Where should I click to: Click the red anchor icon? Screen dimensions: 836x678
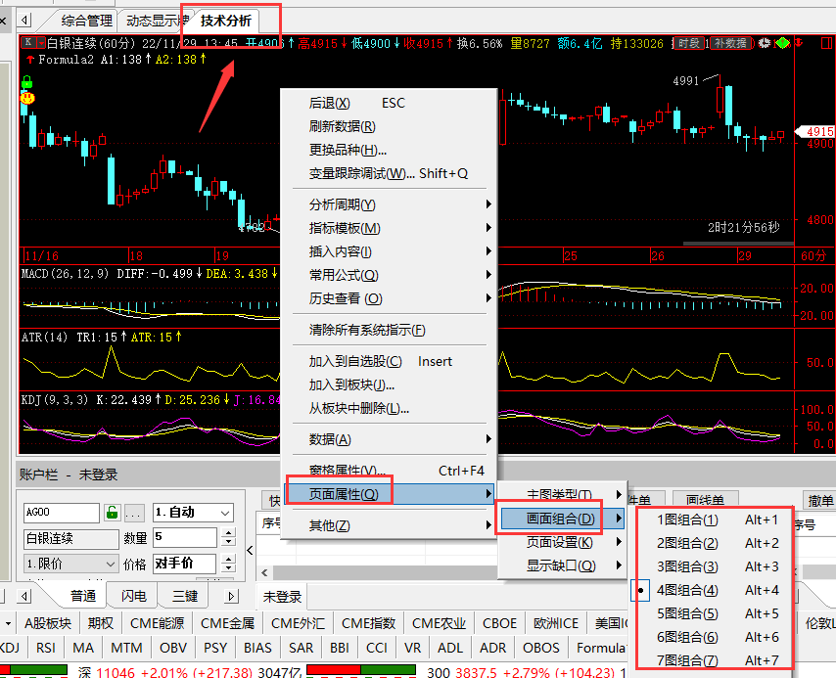point(799,43)
